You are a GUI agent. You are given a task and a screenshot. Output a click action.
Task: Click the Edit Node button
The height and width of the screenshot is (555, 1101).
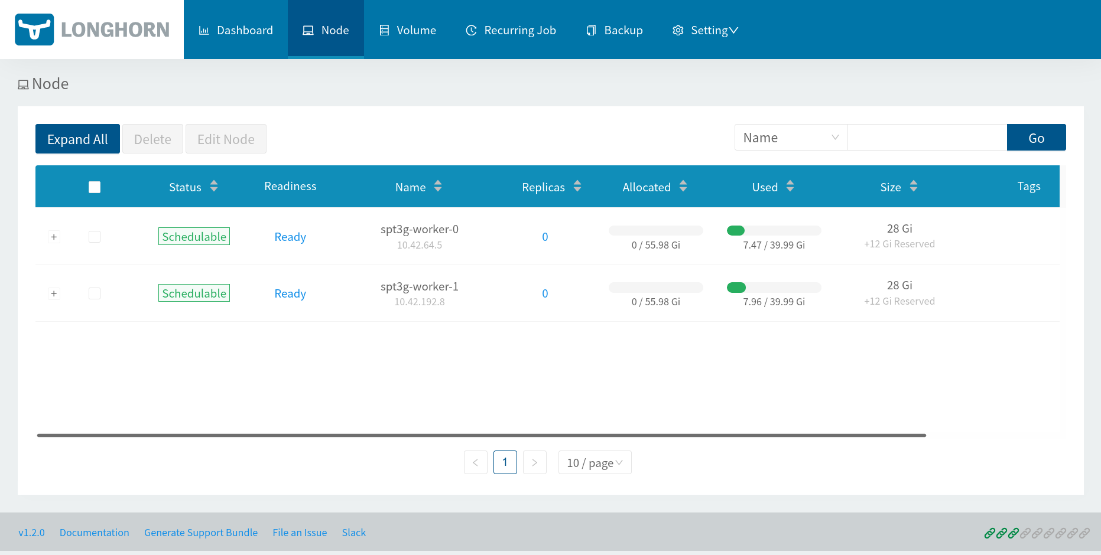coord(226,139)
